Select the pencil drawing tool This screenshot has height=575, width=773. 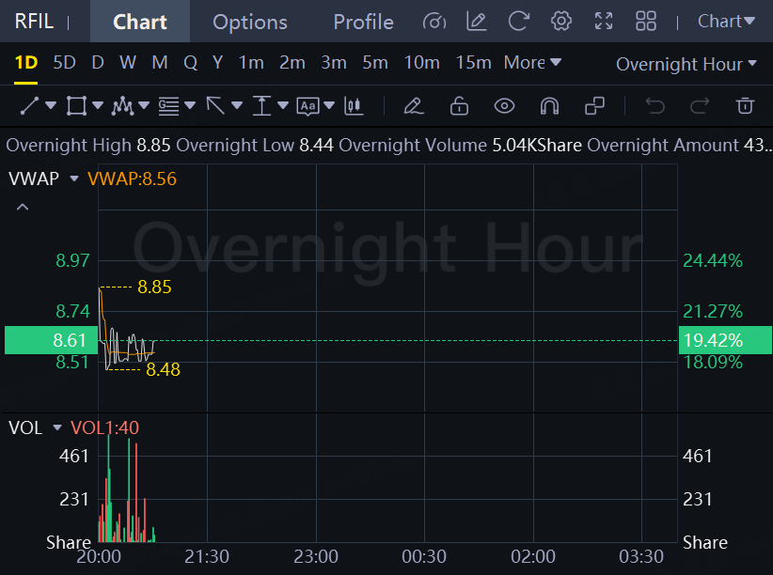[x=413, y=105]
